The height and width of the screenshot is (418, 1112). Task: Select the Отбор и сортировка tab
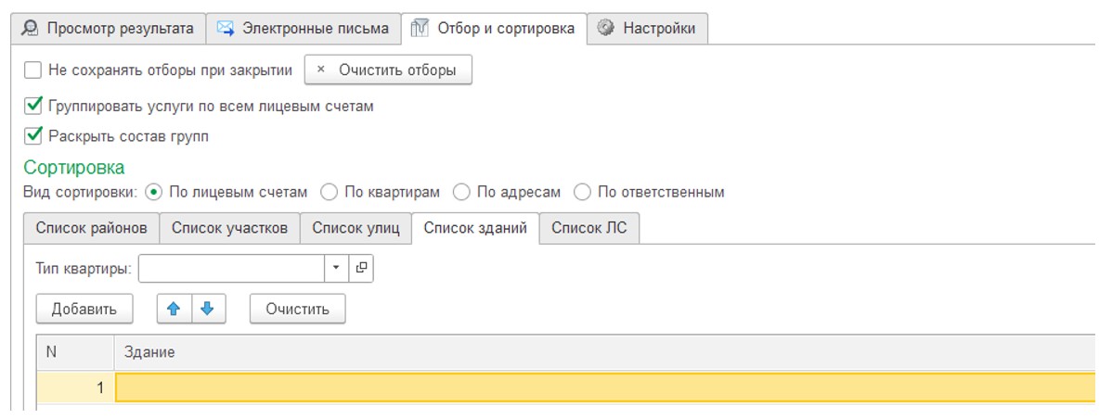pyautogui.click(x=494, y=29)
